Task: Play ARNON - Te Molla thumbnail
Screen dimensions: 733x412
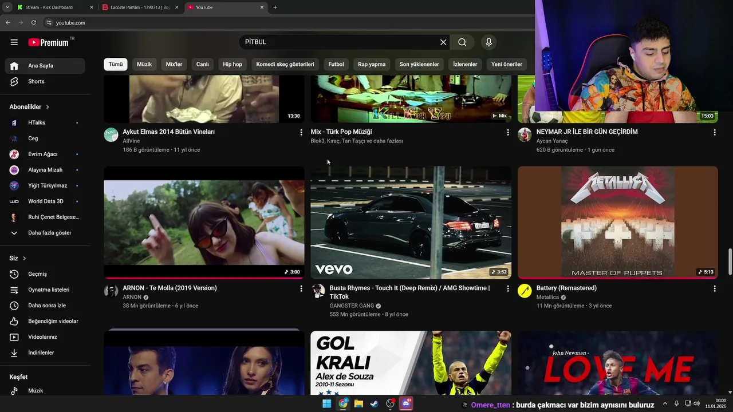Action: click(x=204, y=223)
